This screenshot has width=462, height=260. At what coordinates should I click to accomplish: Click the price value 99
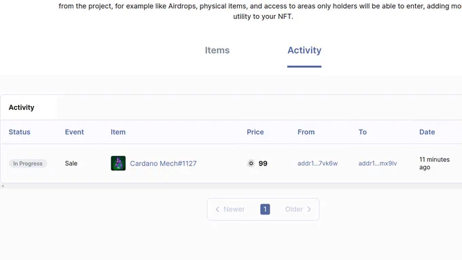(x=263, y=164)
